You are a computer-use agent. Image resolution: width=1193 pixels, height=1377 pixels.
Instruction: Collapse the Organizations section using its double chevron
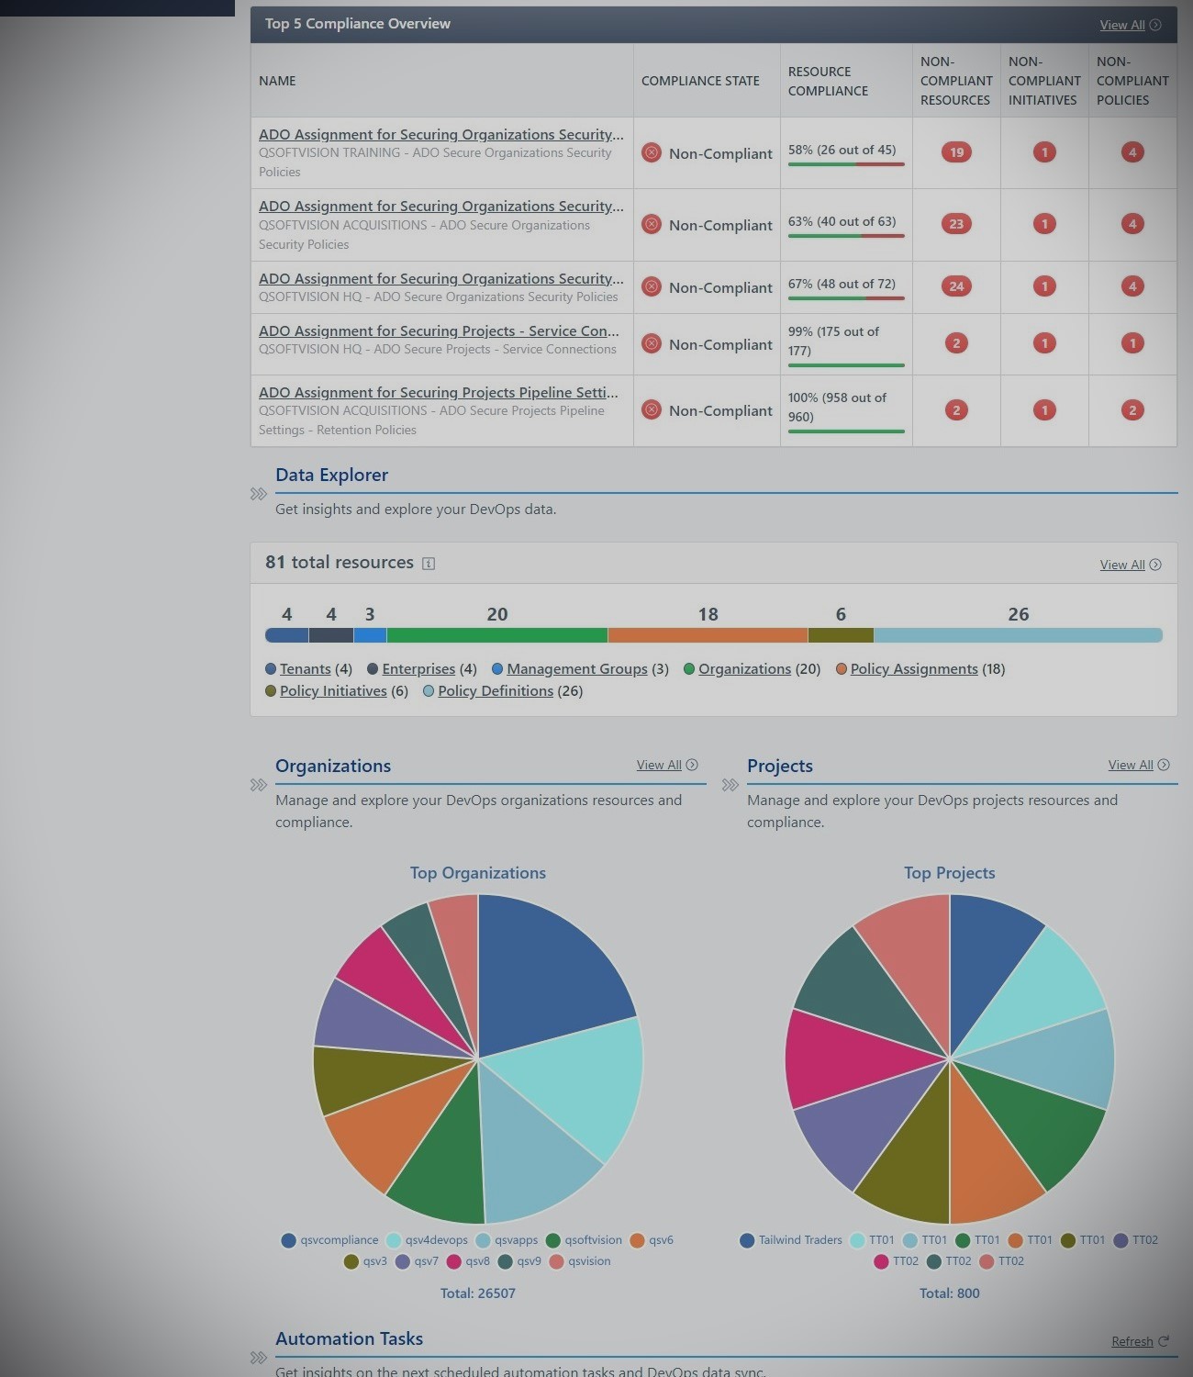(259, 785)
